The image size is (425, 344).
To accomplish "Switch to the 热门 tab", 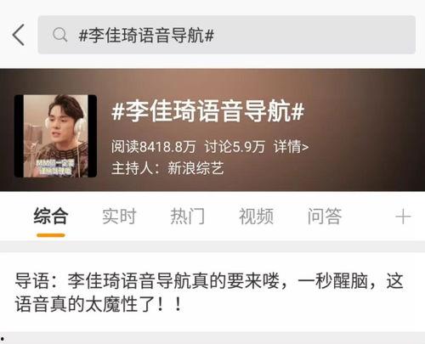I will click(x=188, y=216).
